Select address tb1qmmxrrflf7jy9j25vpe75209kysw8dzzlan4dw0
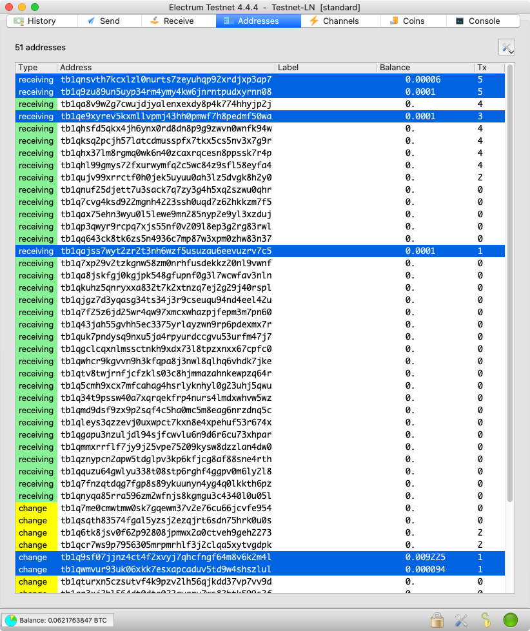This screenshot has width=530, height=631. pos(260,447)
